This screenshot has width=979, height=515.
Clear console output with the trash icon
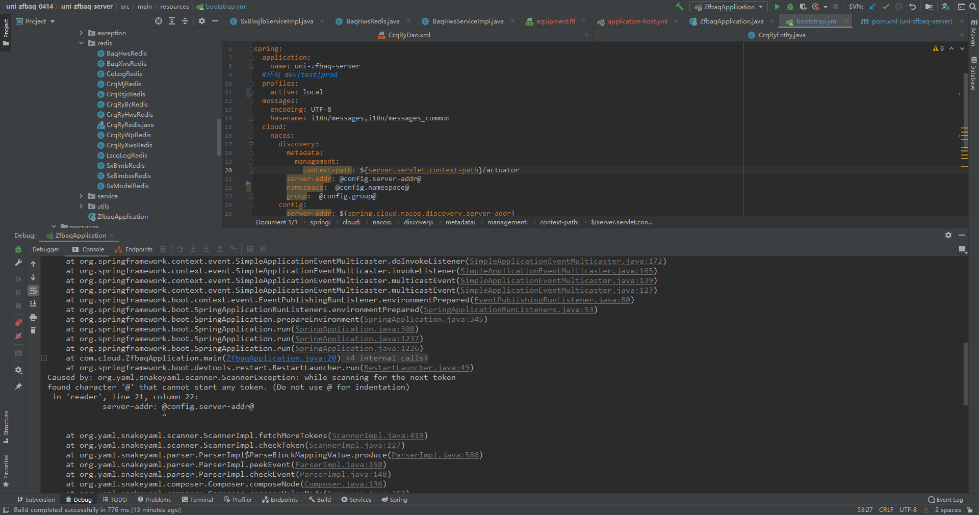pos(33,330)
